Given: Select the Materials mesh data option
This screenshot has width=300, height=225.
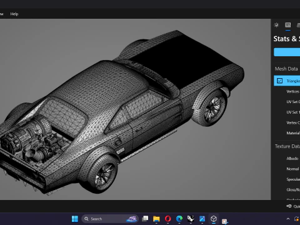Looking at the screenshot, I should coord(293,133).
